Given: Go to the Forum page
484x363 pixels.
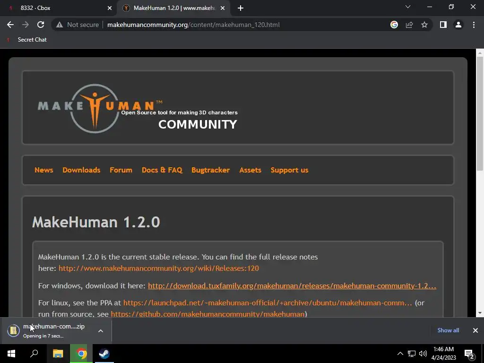Looking at the screenshot, I should [121, 170].
